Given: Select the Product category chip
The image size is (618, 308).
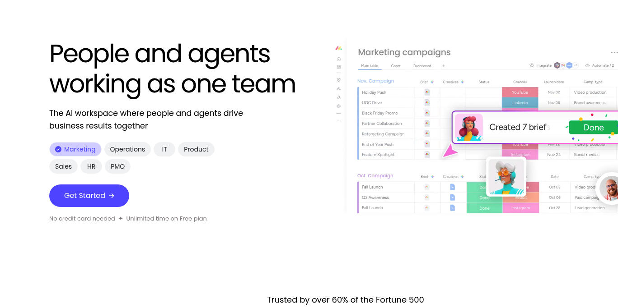Looking at the screenshot, I should point(196,149).
